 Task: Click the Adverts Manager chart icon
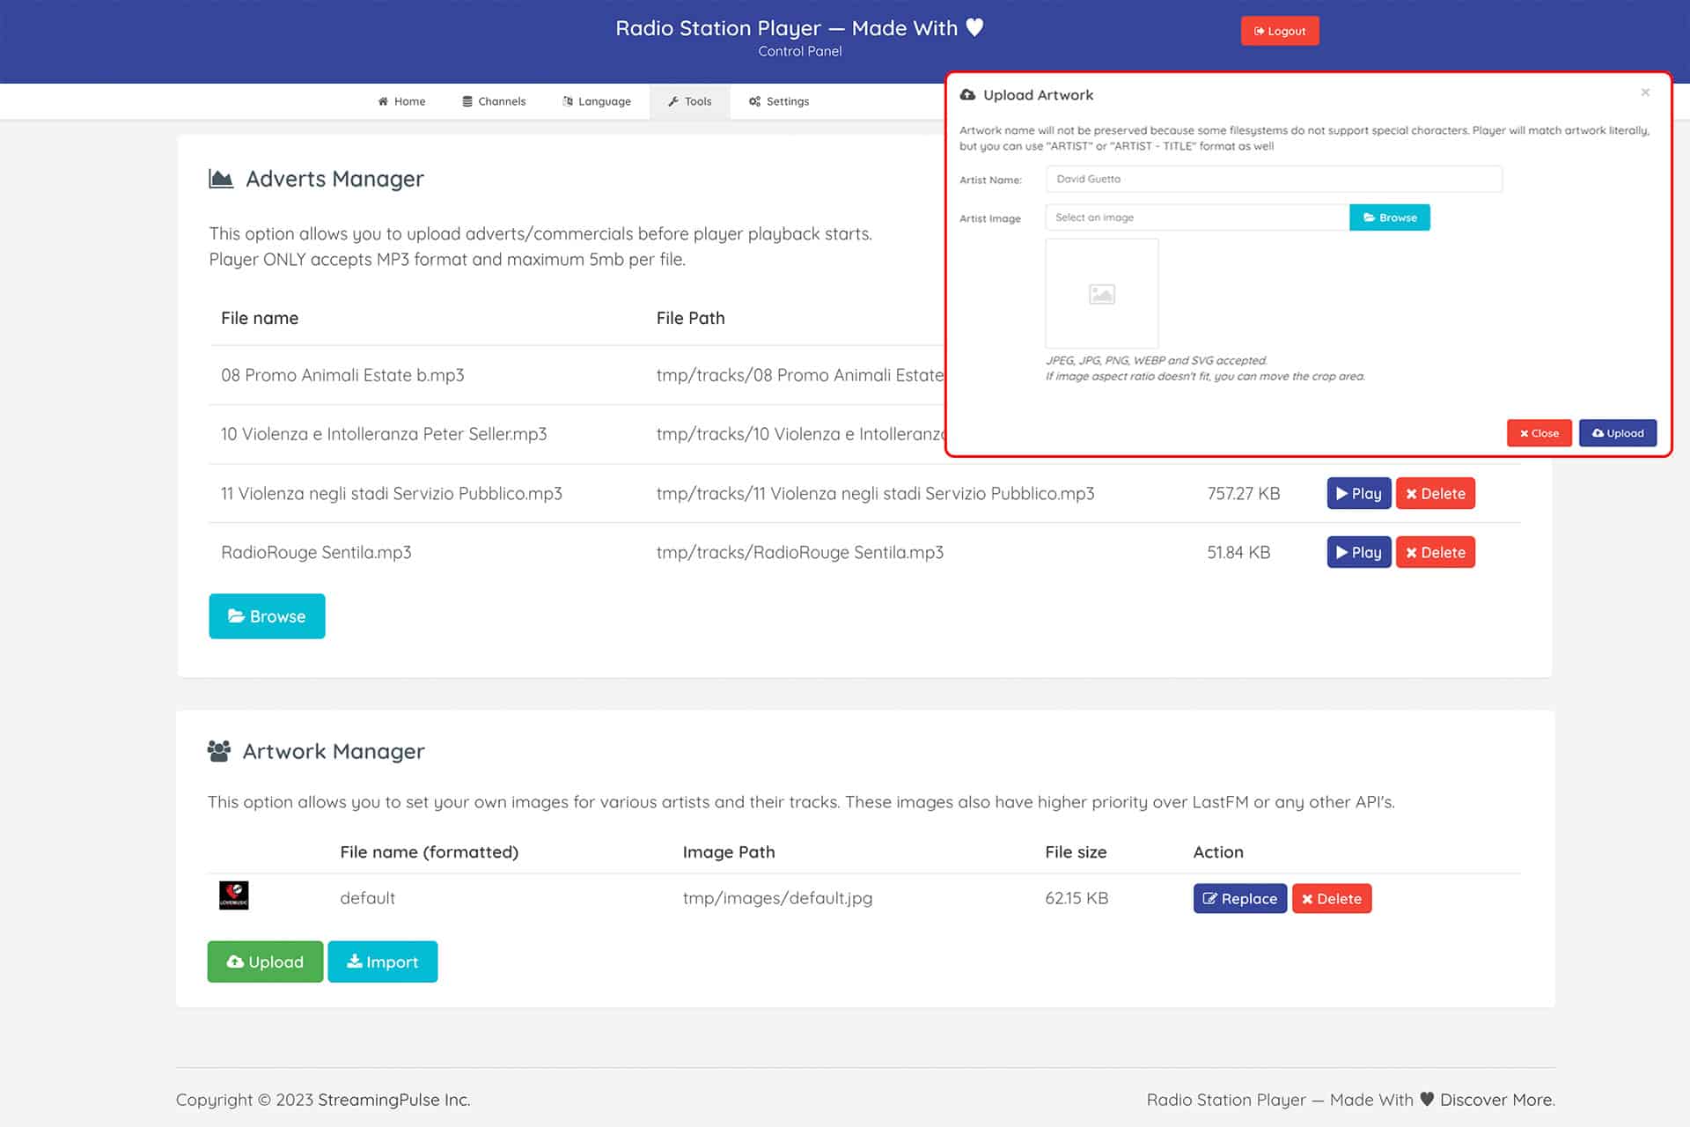tap(221, 179)
